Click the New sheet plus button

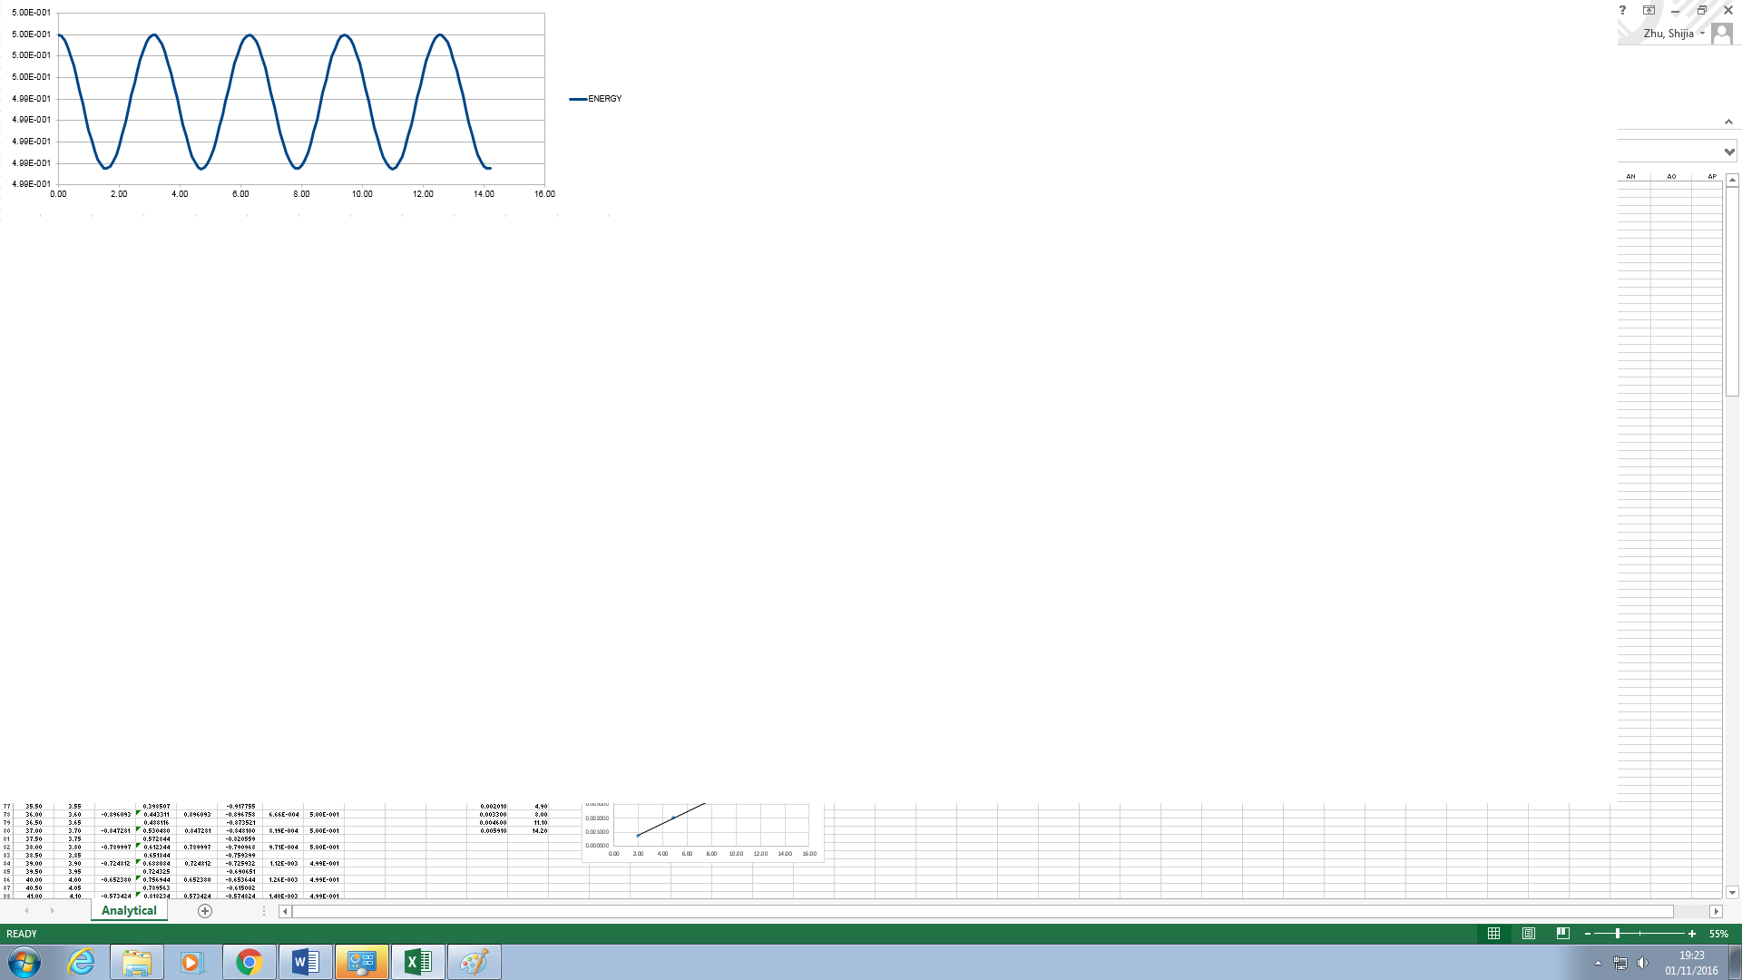205,911
